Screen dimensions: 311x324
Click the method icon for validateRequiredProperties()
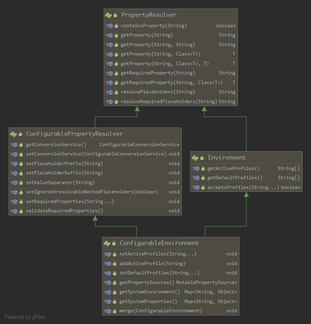click(14, 211)
